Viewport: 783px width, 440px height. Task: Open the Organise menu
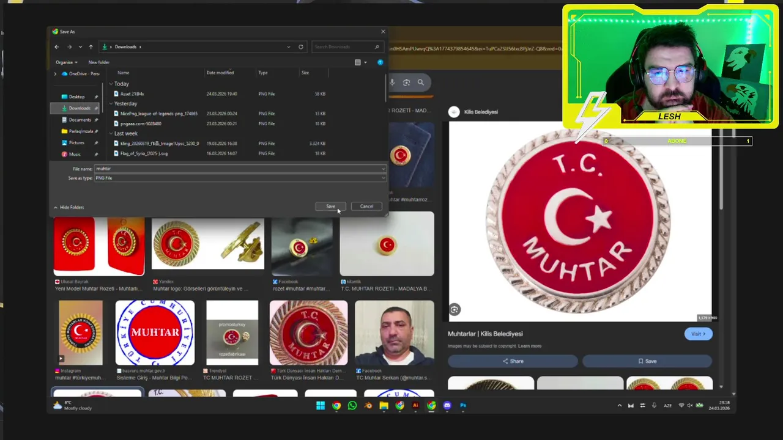pos(66,62)
